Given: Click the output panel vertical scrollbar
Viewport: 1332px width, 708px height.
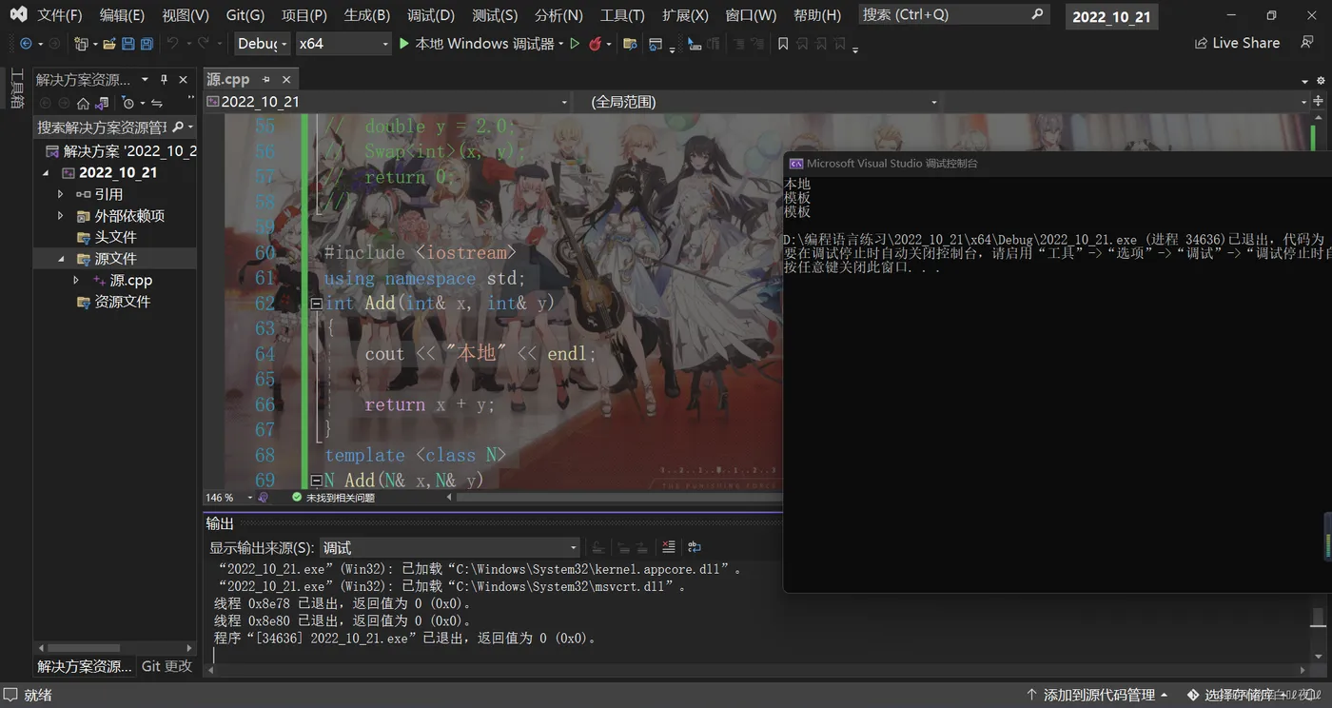Looking at the screenshot, I should pos(1317,618).
